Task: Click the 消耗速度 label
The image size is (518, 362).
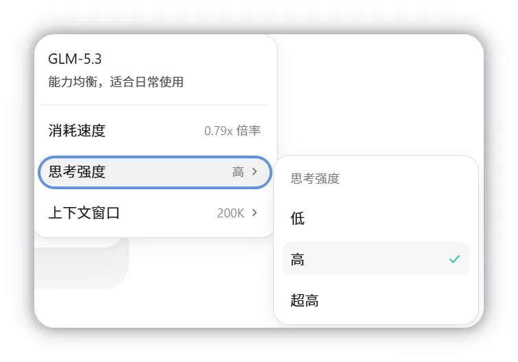Action: click(77, 131)
